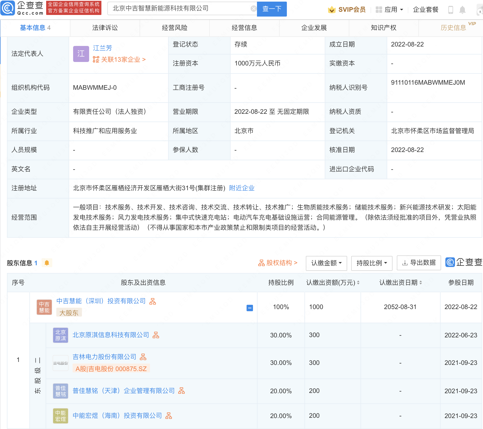Switch to the 经营风险 tab
Screen dimensions: 483x429
pos(175,28)
